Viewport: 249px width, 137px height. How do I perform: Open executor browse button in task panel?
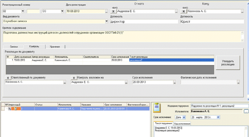tap(246, 112)
